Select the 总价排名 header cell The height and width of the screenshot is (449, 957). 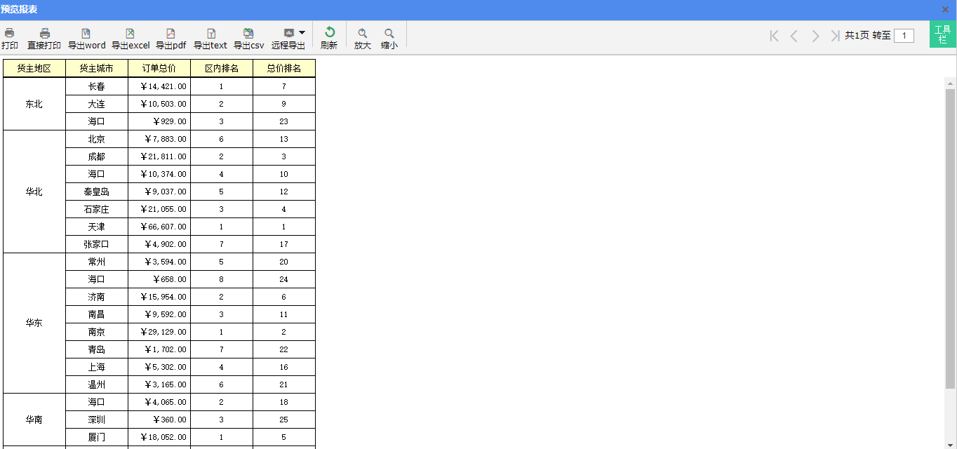click(x=284, y=68)
